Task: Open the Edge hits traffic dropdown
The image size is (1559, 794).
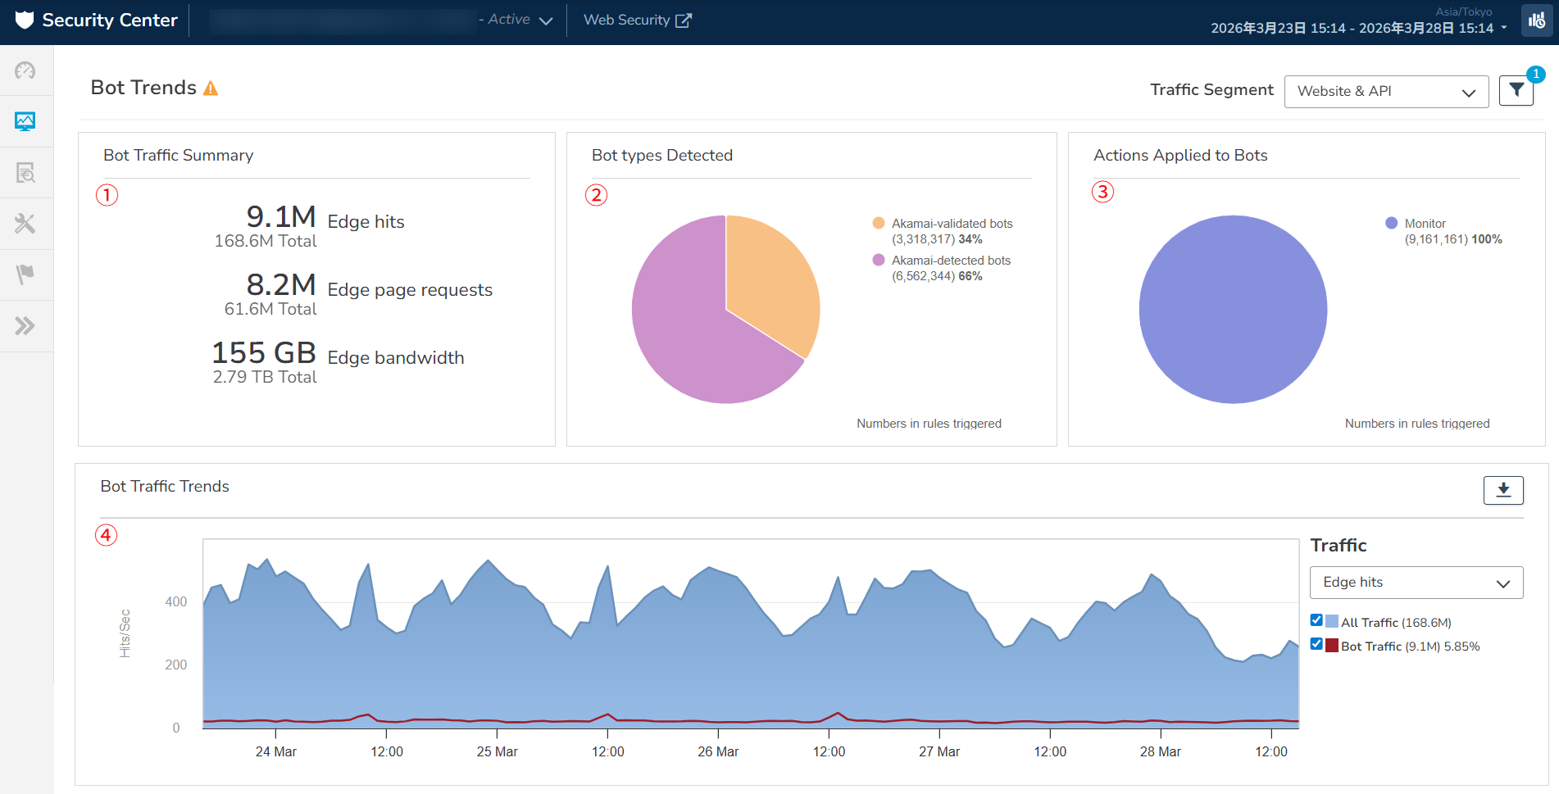Action: [x=1416, y=583]
